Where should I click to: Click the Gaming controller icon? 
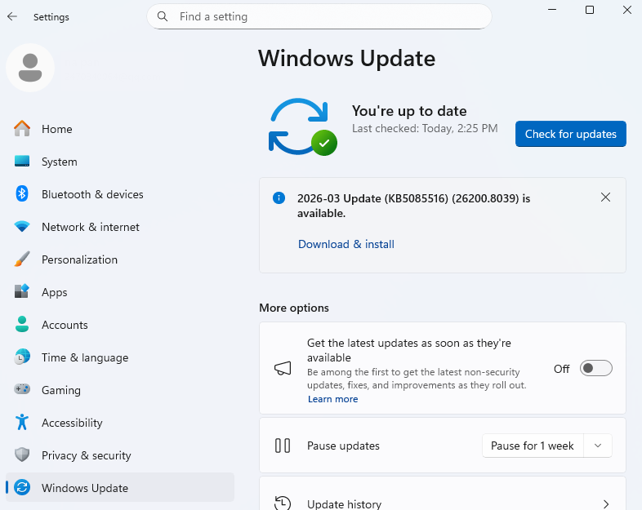tap(22, 389)
